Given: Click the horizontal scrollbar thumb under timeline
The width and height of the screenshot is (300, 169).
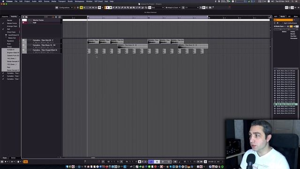Looking at the screenshot, I should pos(93,158).
